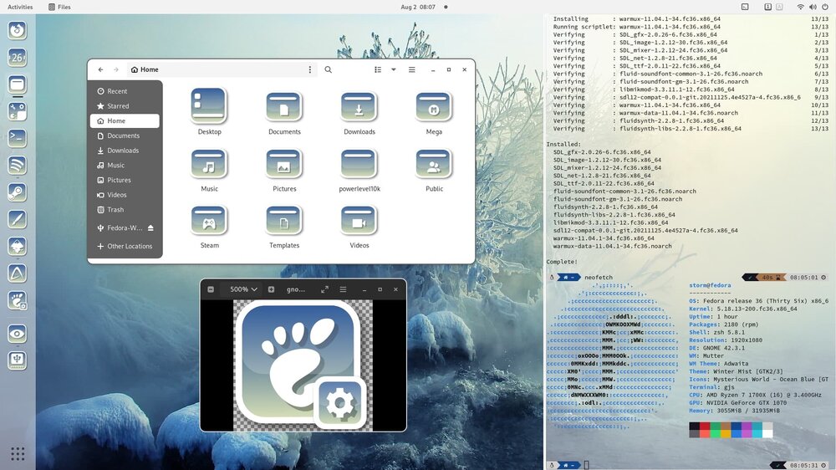Select Documents in the Files sidebar
The height and width of the screenshot is (470, 836).
pyautogui.click(x=123, y=135)
